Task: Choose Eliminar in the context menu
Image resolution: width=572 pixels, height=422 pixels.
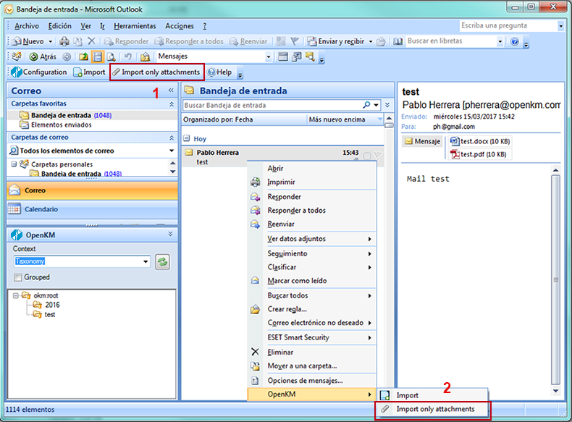Action: click(x=312, y=353)
